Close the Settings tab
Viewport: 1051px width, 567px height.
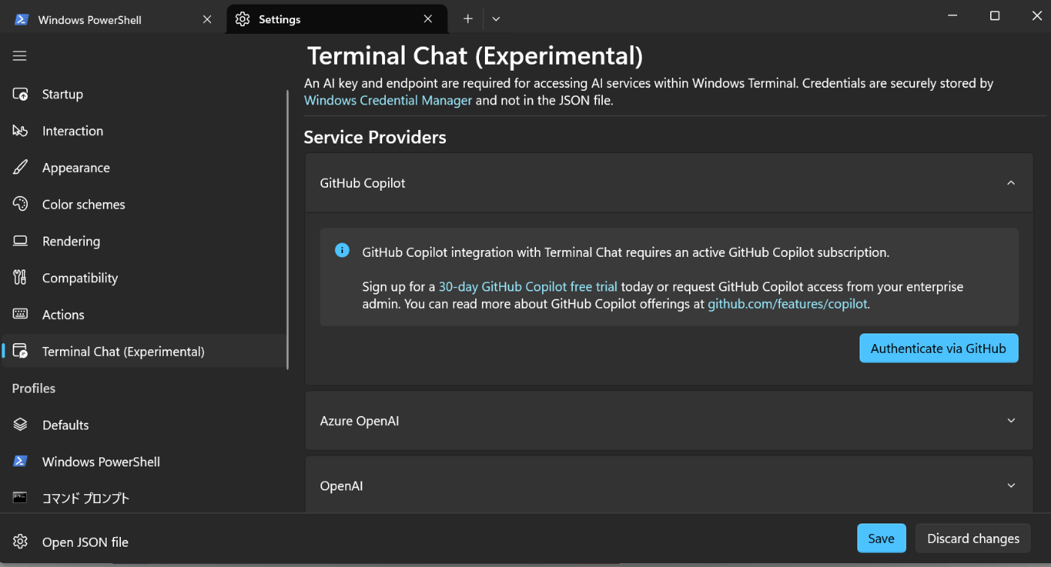pos(428,20)
